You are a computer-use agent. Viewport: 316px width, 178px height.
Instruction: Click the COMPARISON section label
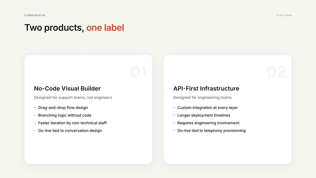(x=35, y=15)
